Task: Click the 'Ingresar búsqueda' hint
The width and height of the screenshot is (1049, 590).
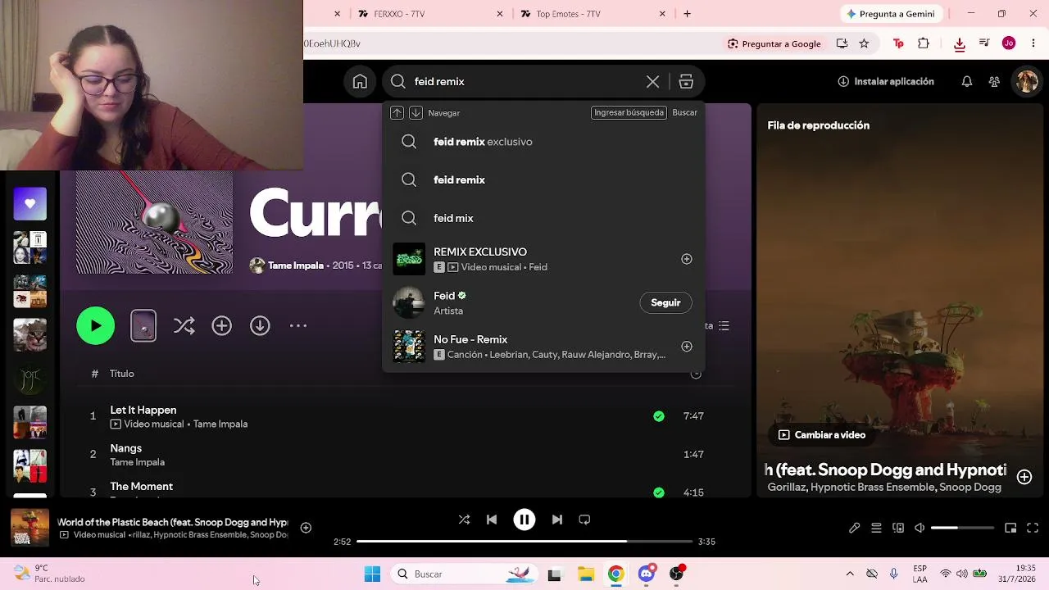Action: [629, 112]
